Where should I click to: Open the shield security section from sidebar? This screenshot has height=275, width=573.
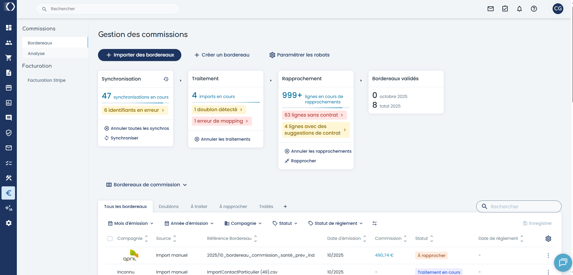[8, 133]
